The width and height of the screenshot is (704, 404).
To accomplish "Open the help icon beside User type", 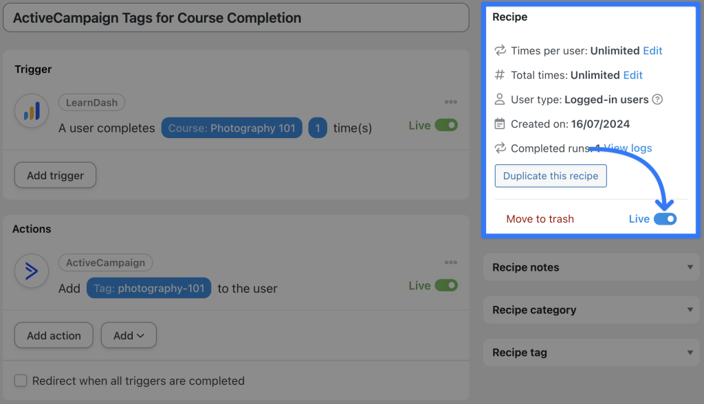I will [x=657, y=99].
